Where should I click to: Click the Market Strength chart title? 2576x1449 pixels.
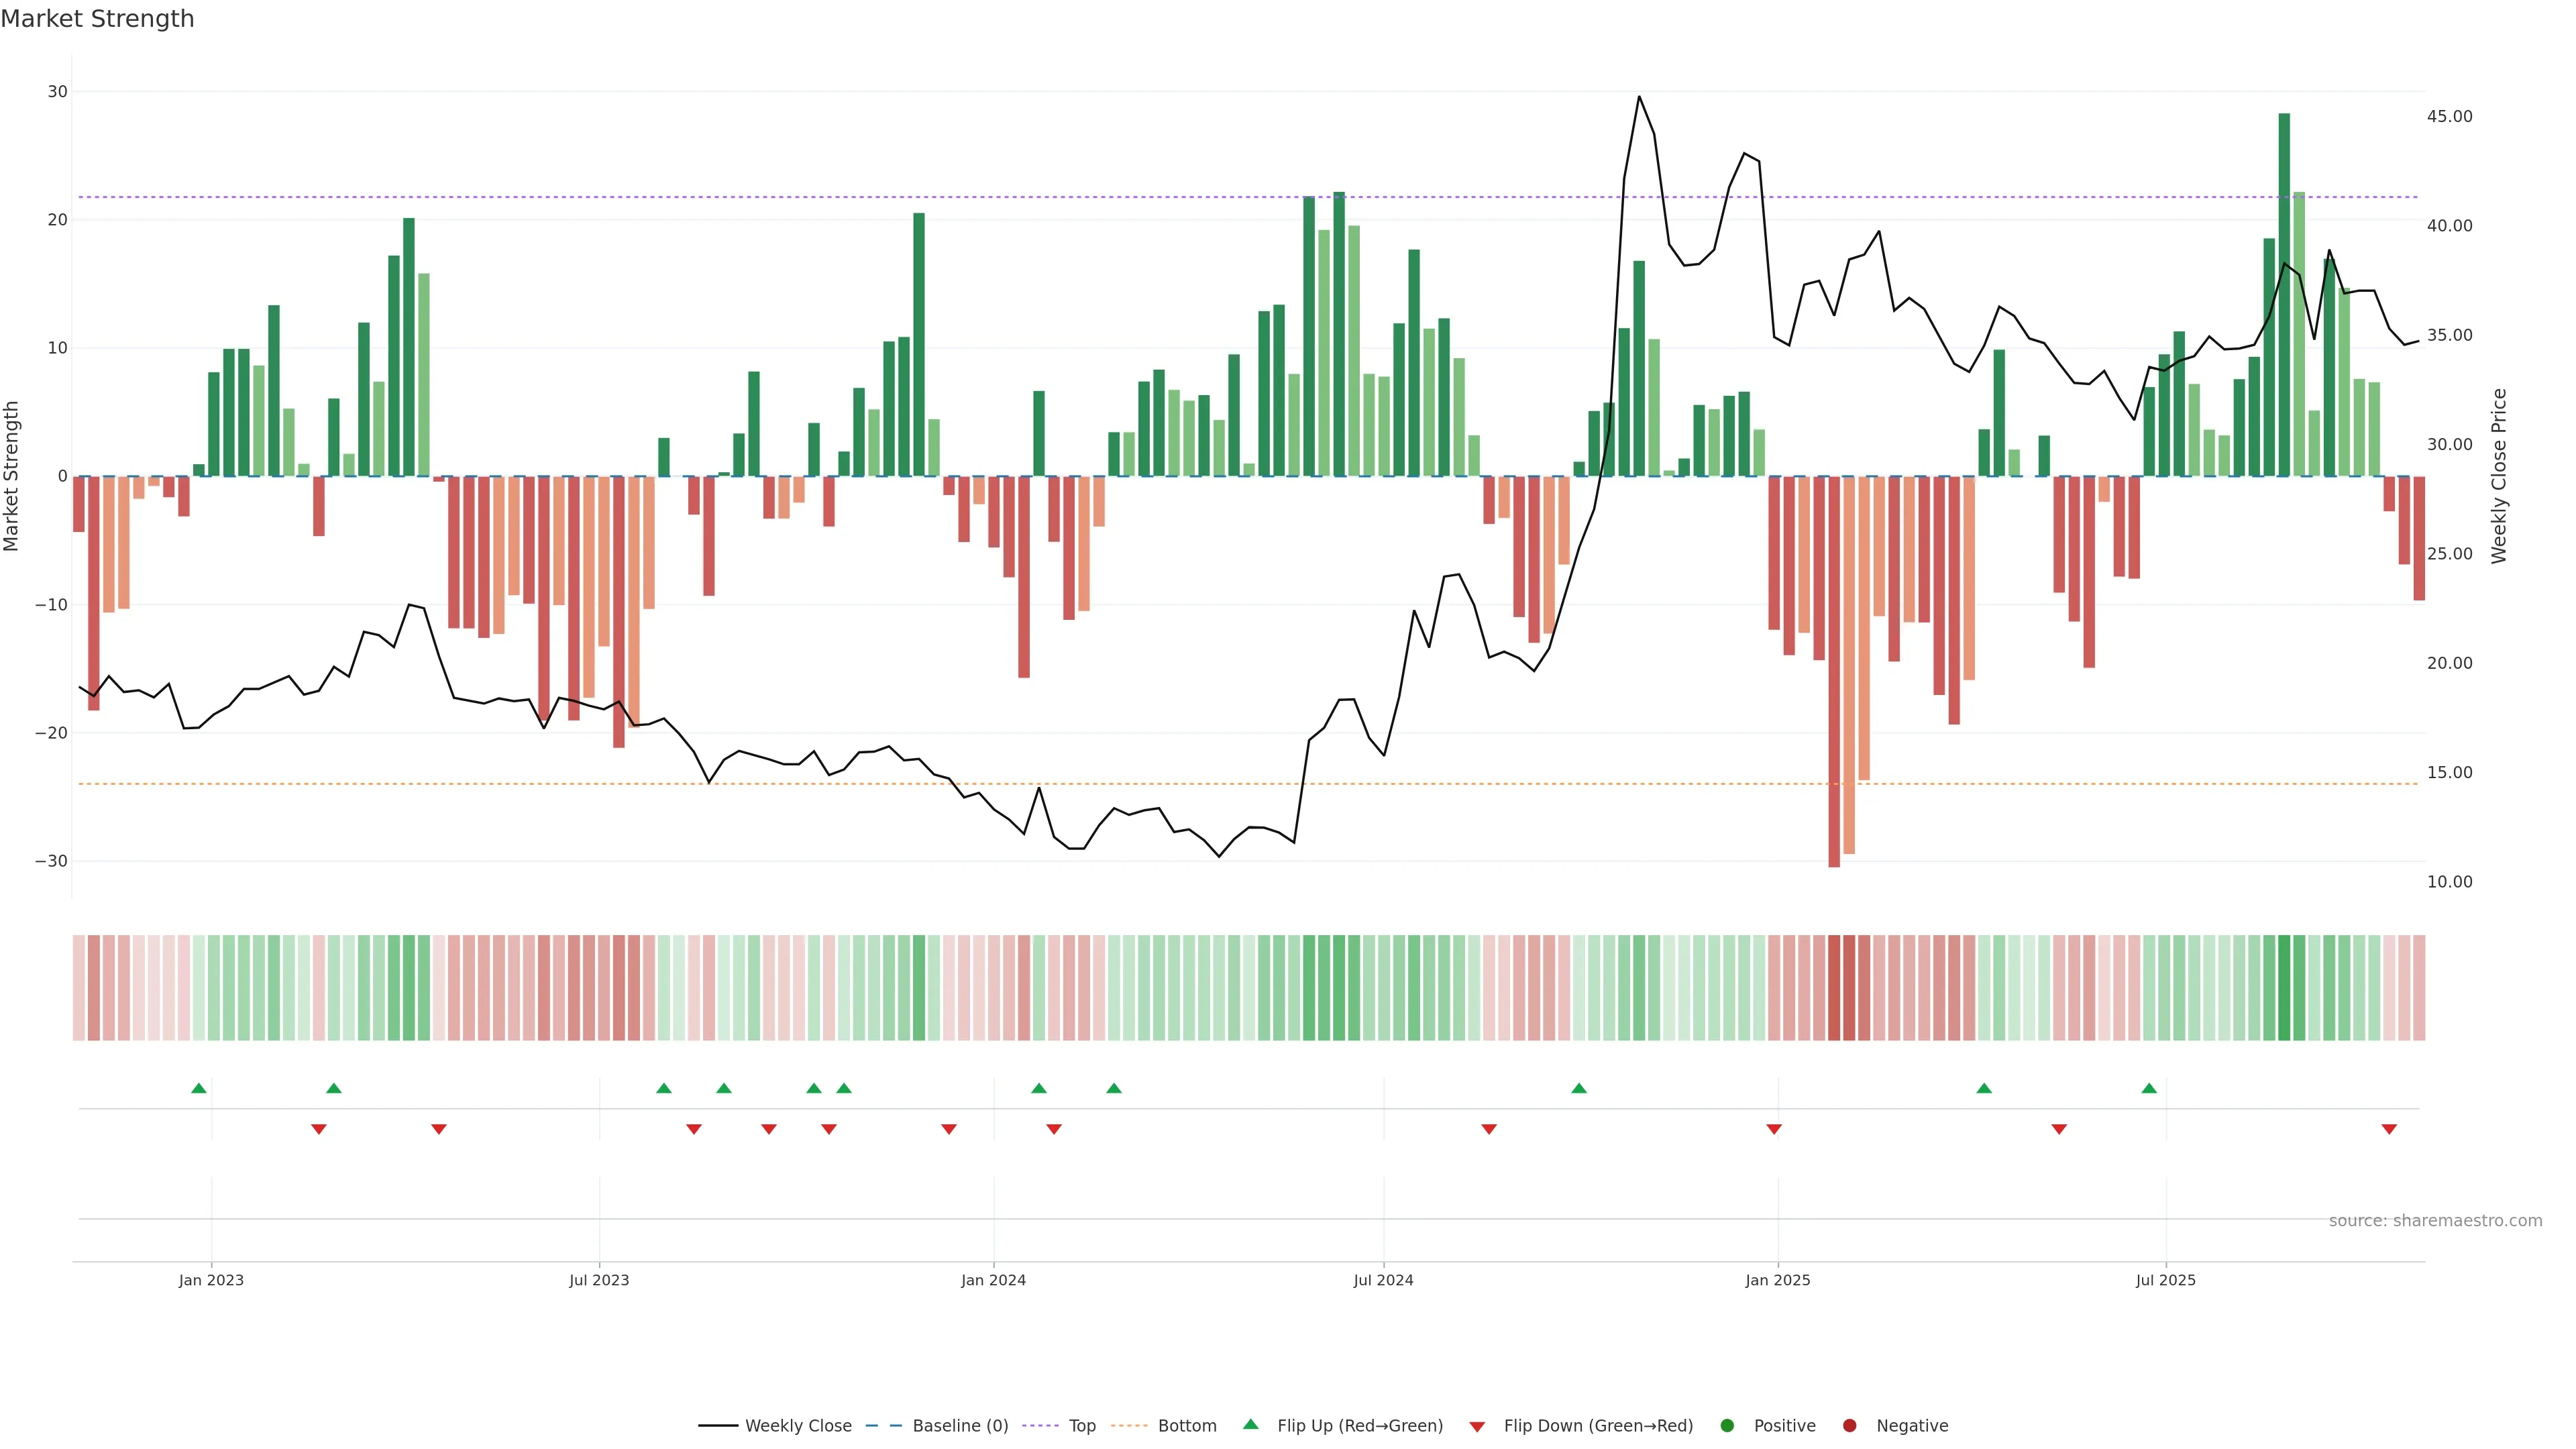[97, 19]
